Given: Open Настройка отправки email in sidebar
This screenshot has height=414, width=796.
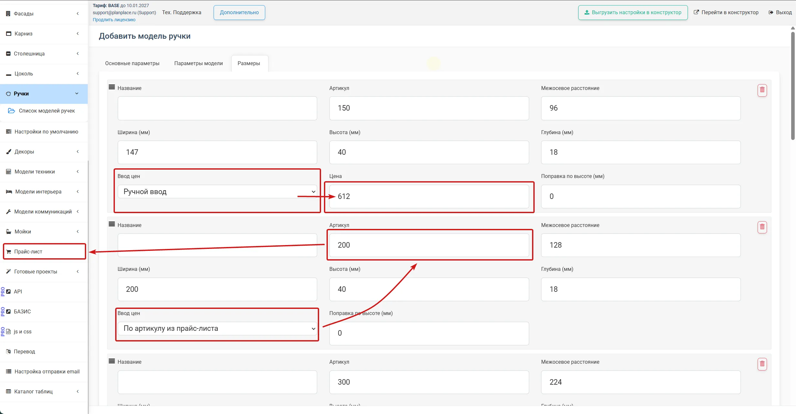Looking at the screenshot, I should pos(44,371).
